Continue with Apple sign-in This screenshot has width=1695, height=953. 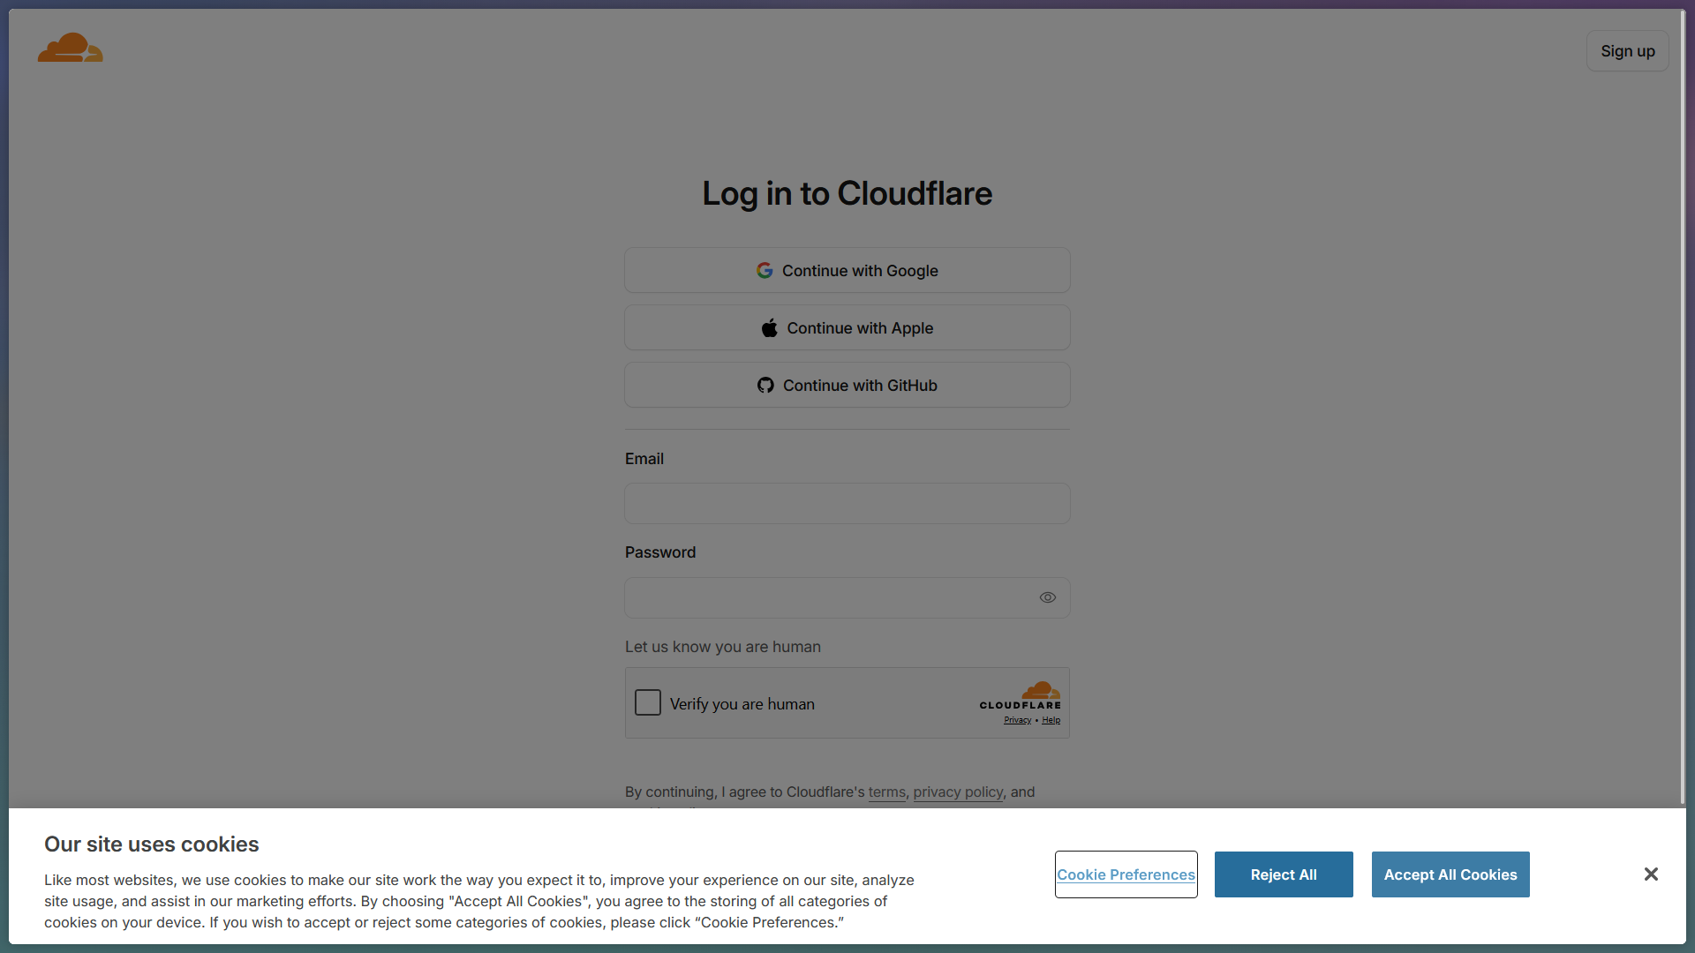point(847,328)
